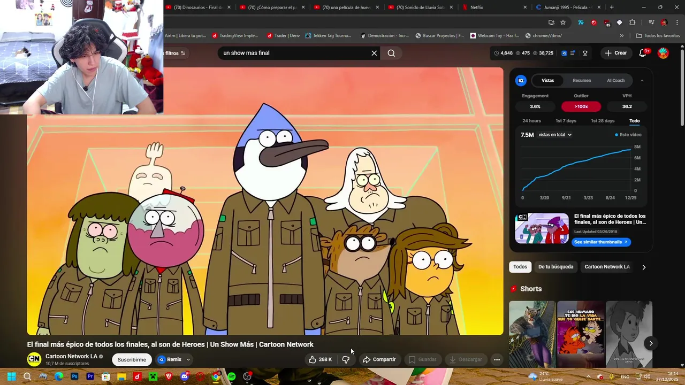Expand the dropdown arrow beside Remix
The image size is (685, 385).
tap(188, 359)
